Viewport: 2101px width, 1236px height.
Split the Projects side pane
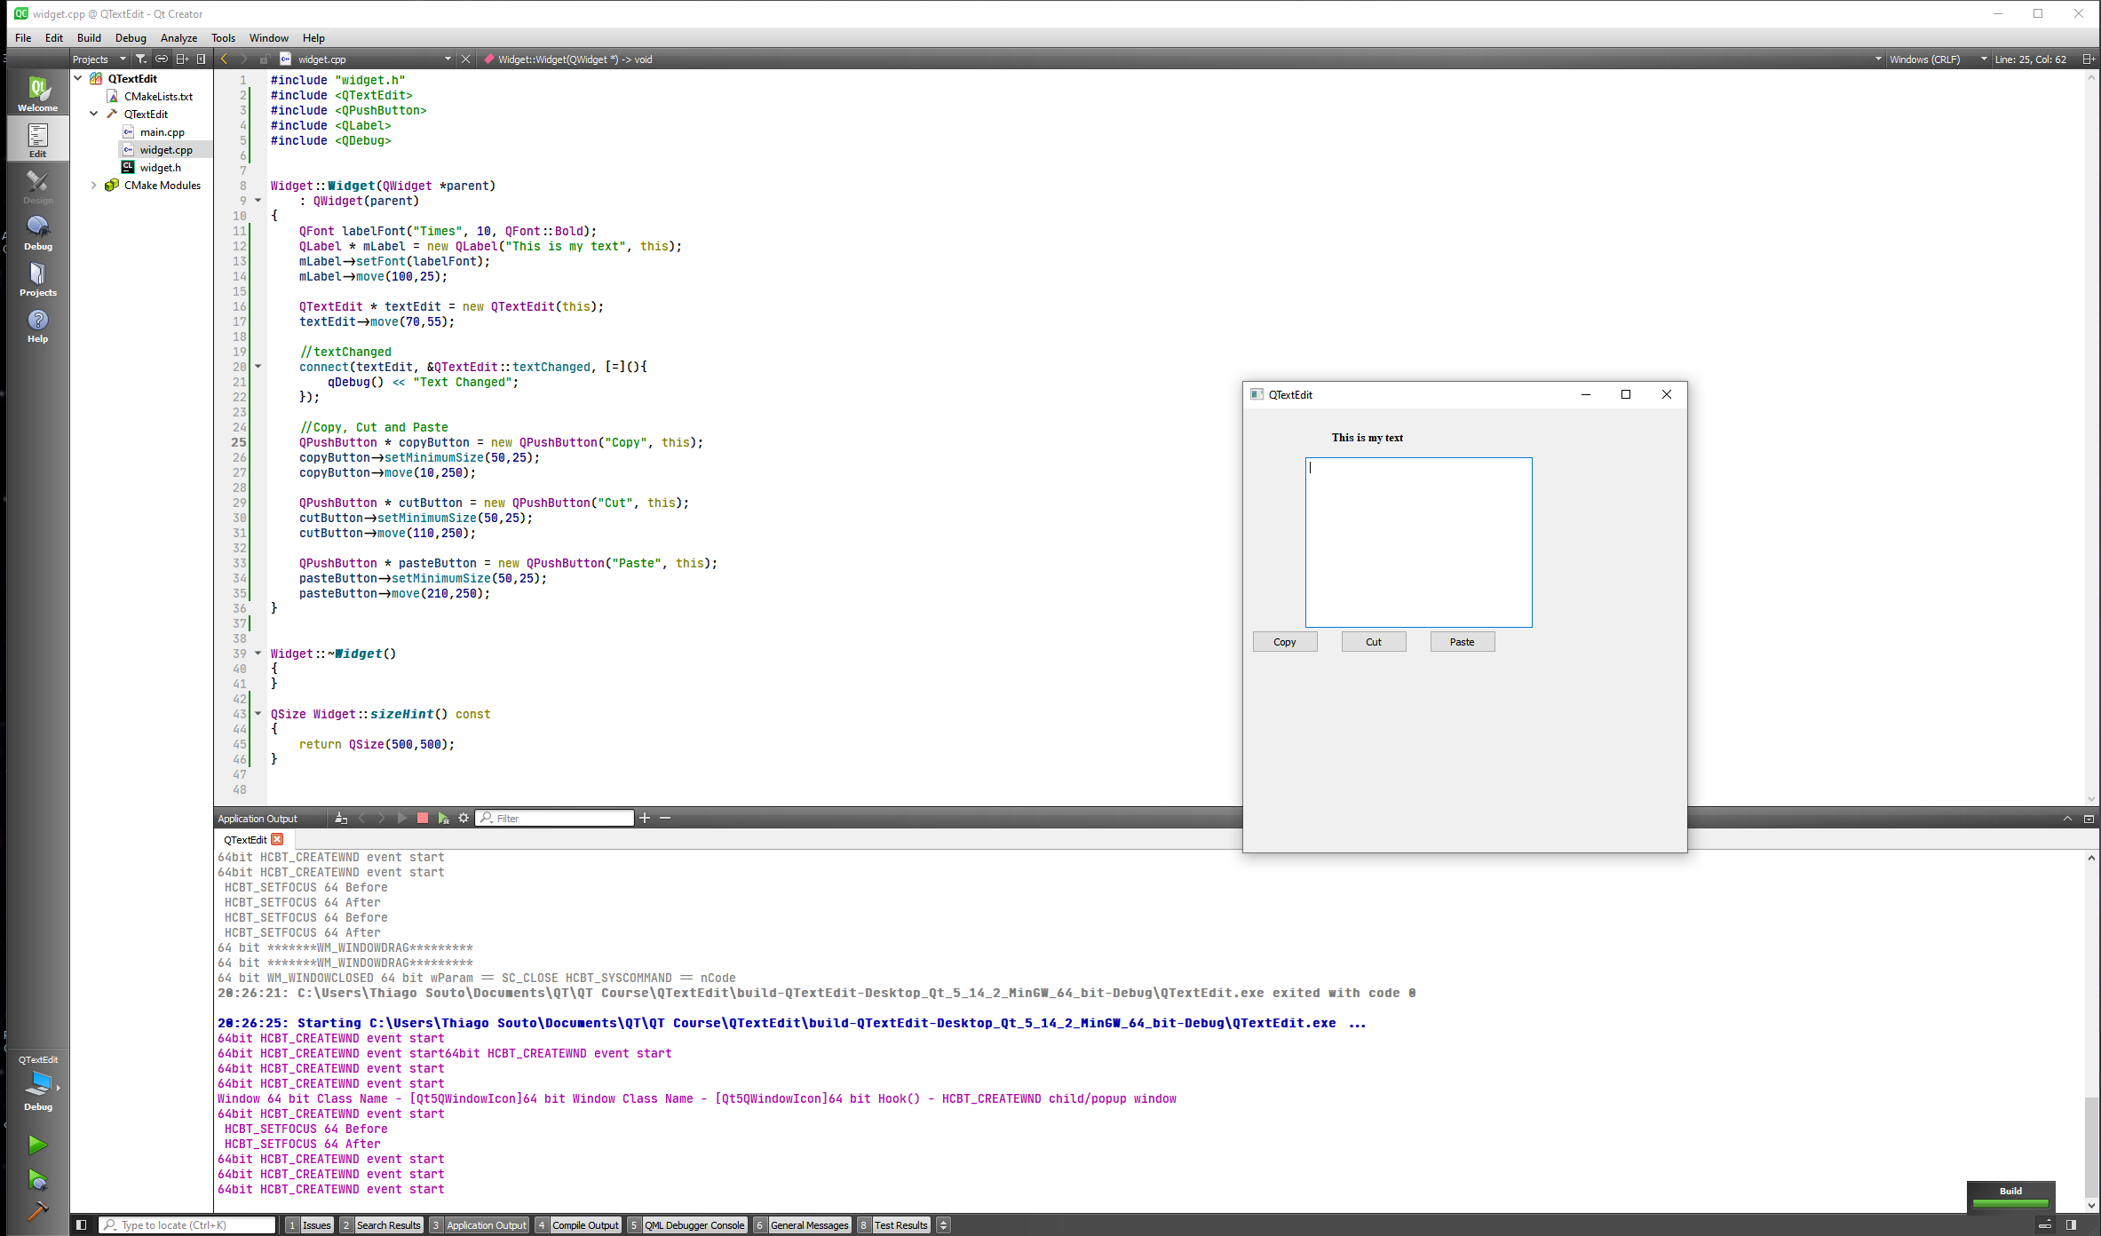(x=182, y=59)
